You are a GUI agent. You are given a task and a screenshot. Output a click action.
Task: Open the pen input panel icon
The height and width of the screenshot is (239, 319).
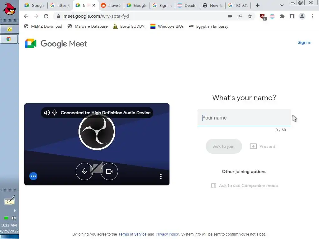click(x=10, y=200)
